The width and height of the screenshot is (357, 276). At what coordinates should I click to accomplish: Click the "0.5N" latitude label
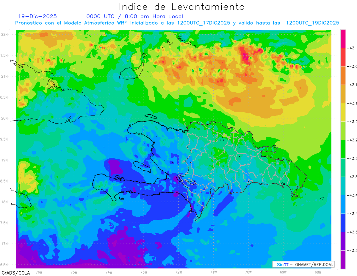coord(4,97)
